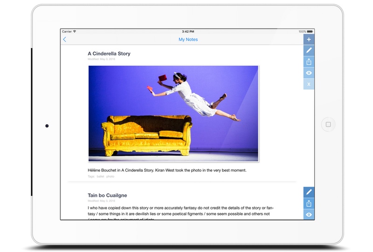
Task: Select the Tain bo Cuailgne title
Action: [107, 196]
